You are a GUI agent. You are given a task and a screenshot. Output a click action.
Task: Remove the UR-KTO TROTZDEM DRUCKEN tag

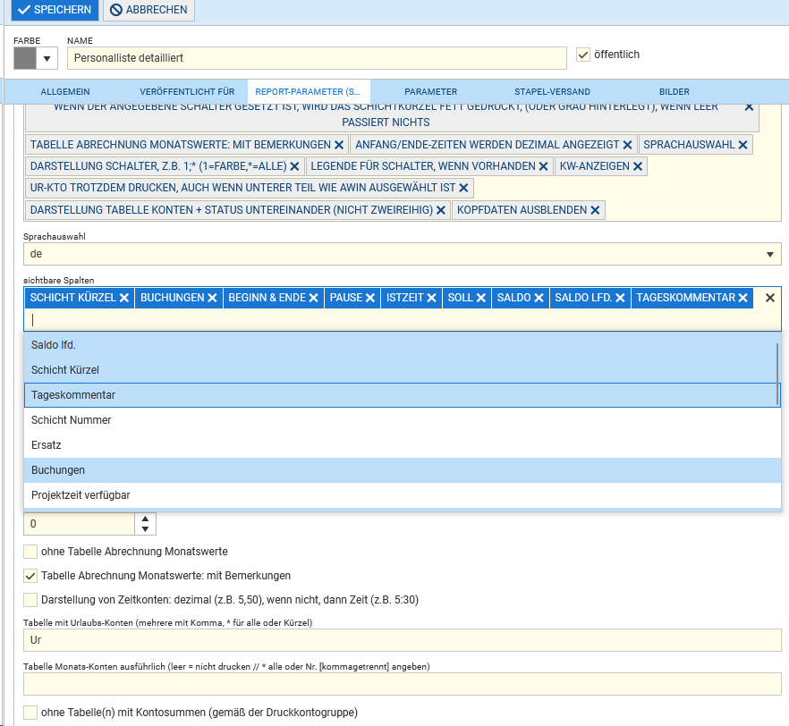[464, 188]
